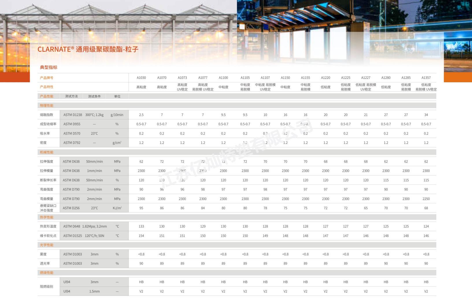The width and height of the screenshot is (472, 306).
Task: Click the 测试条件 column header
Action: 95,96
